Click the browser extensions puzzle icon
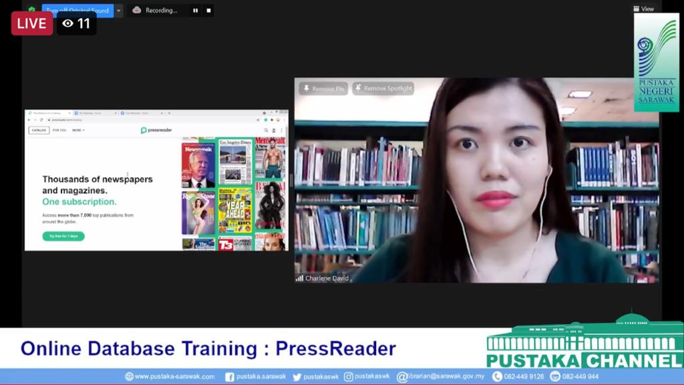 [272, 120]
